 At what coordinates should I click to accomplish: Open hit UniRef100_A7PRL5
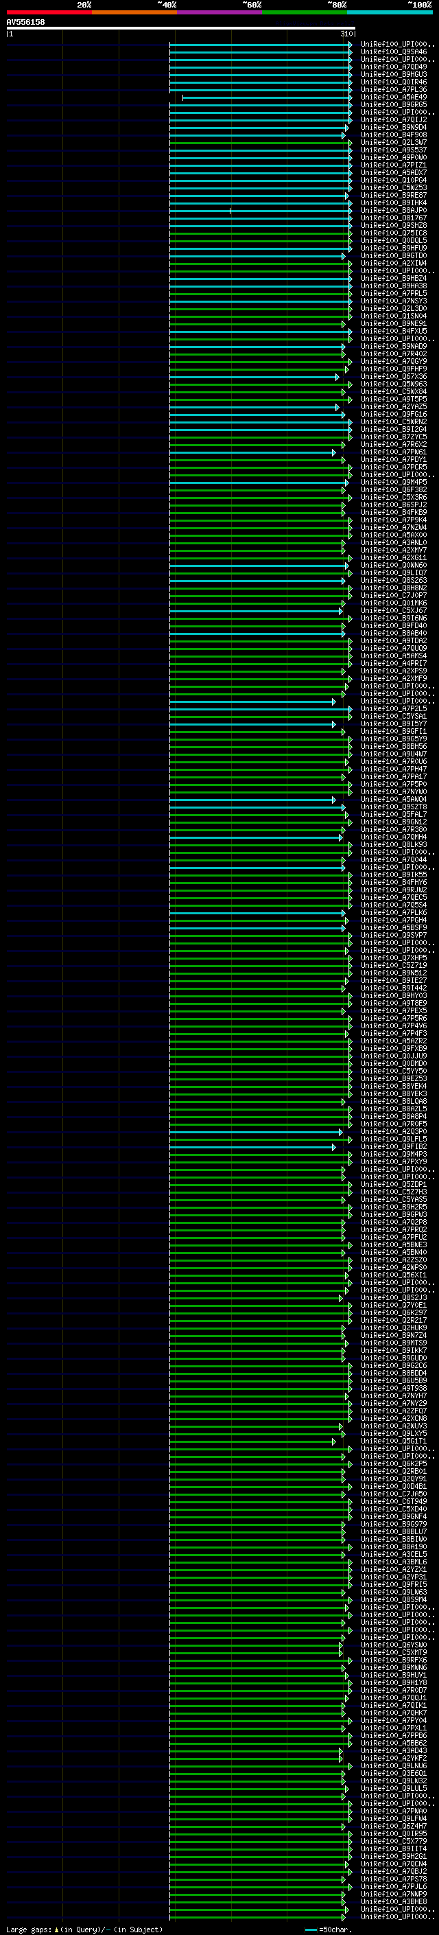click(394, 293)
